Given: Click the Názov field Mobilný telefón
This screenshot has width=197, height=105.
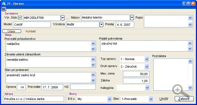Looking at the screenshot, I should pos(106,17).
